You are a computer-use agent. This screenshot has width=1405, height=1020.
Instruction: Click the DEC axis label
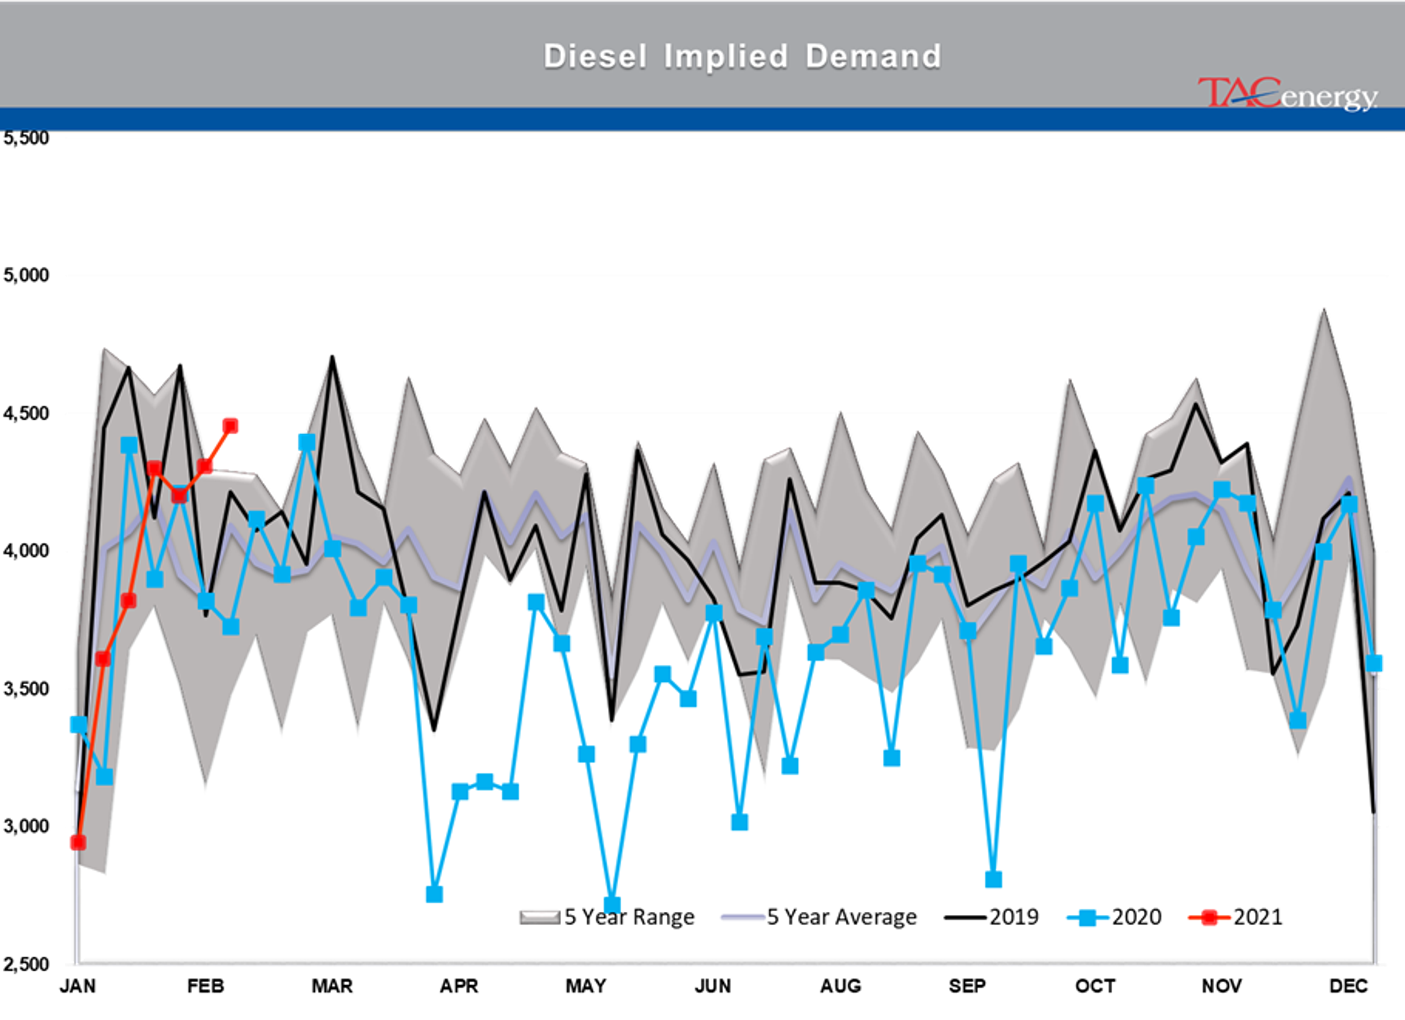pyautogui.click(x=1349, y=987)
